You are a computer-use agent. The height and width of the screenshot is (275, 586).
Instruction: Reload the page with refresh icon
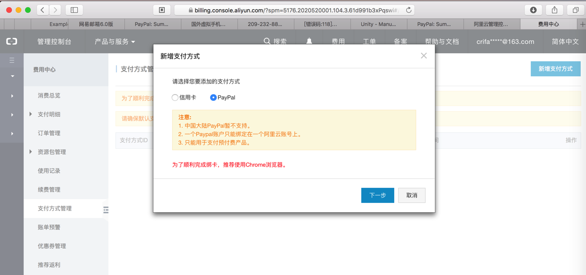pos(408,10)
